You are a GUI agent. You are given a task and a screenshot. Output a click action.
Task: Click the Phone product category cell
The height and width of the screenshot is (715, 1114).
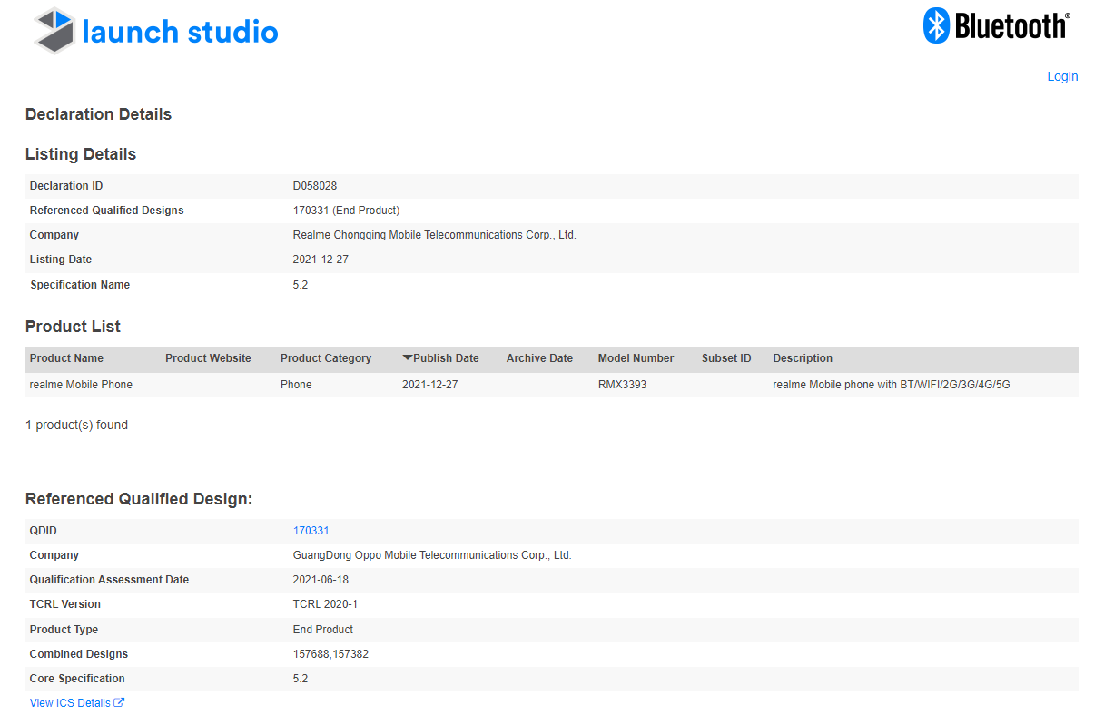(296, 385)
